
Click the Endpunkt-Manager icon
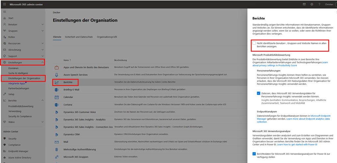coord(5,151)
